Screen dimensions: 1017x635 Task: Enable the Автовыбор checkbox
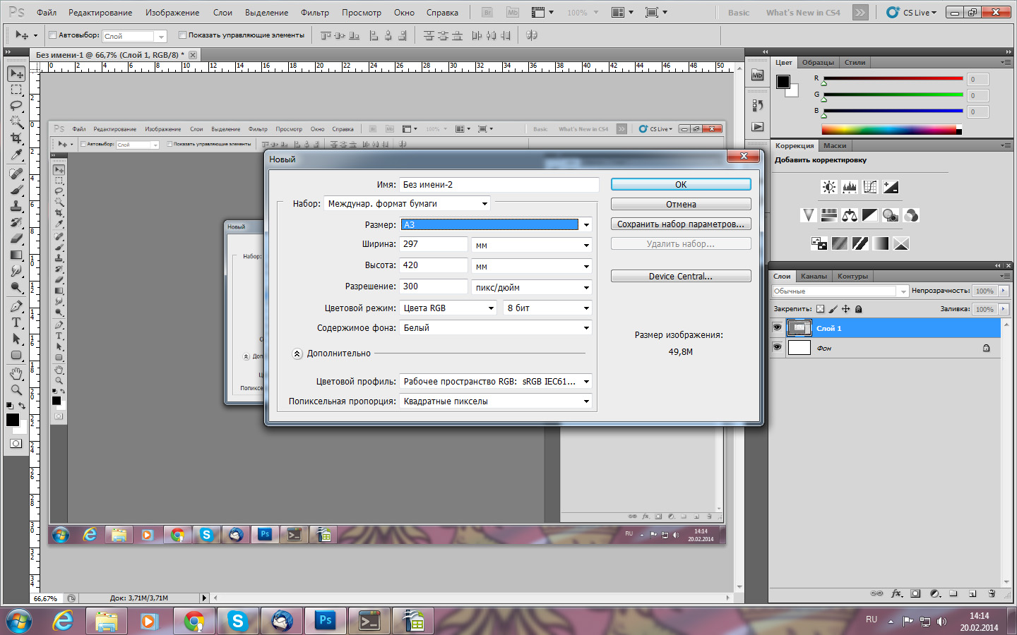tap(53, 35)
